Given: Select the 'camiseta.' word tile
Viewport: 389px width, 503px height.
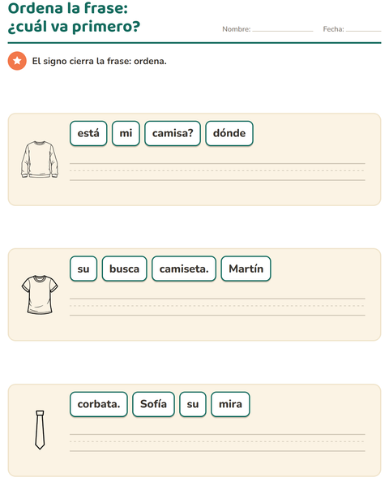Looking at the screenshot, I should (184, 269).
